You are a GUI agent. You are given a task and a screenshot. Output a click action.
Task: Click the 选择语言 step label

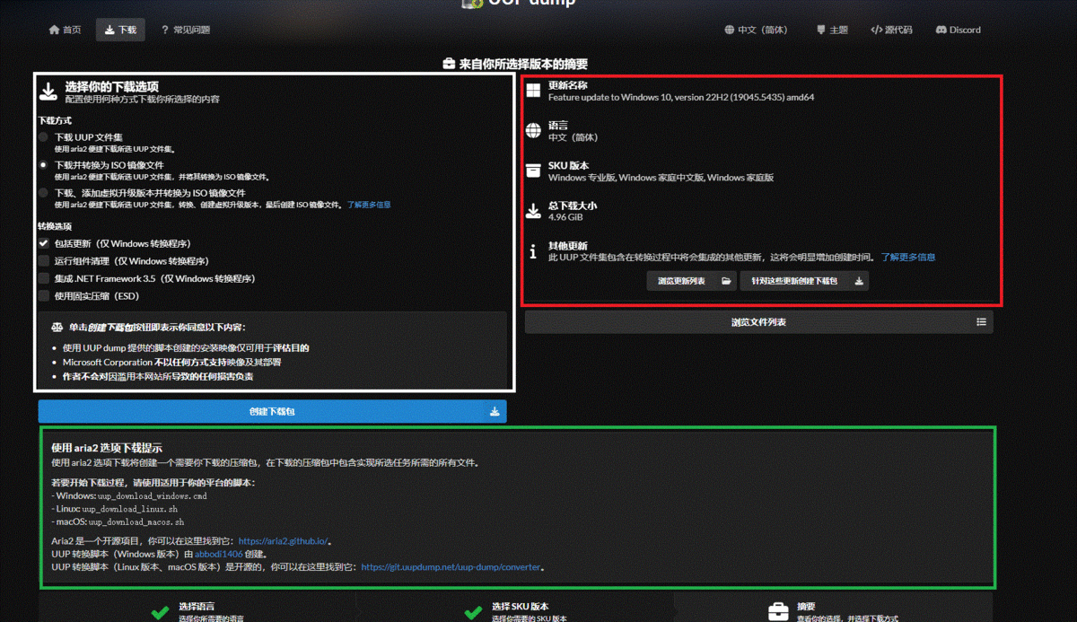[197, 607]
